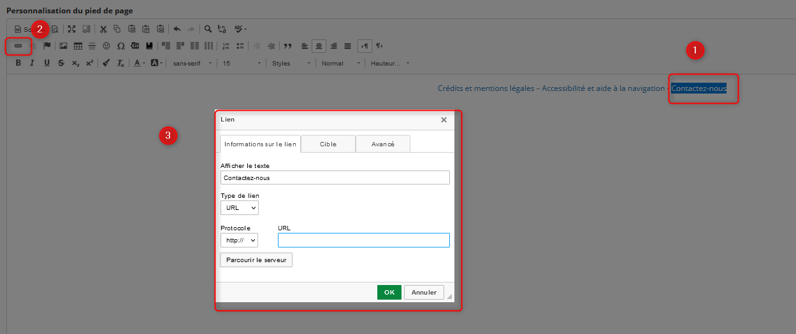Click the URL input field
Viewport: 796px width, 334px height.
(363, 240)
